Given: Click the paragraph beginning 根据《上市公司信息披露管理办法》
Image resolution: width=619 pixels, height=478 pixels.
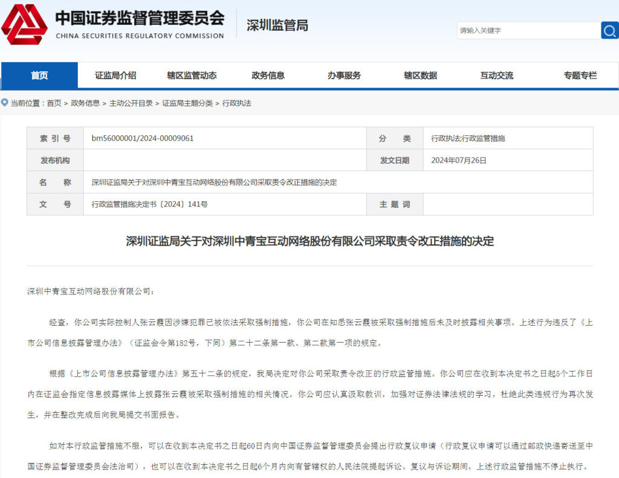Looking at the screenshot, I should point(310,394).
